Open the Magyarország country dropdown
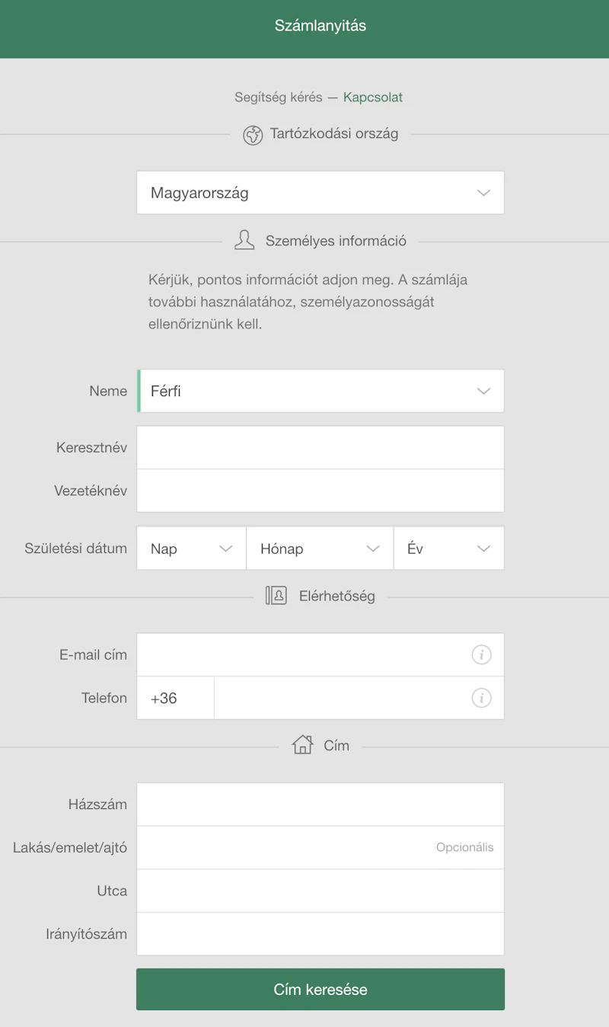This screenshot has width=609, height=1027. (320, 193)
